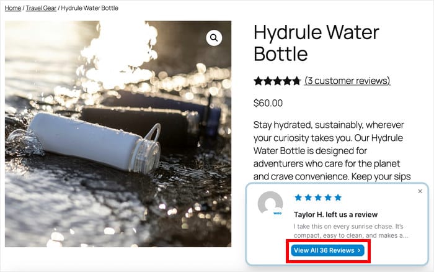The image size is (434, 272).
Task: Click the first black star of product rating
Action: (x=258, y=81)
